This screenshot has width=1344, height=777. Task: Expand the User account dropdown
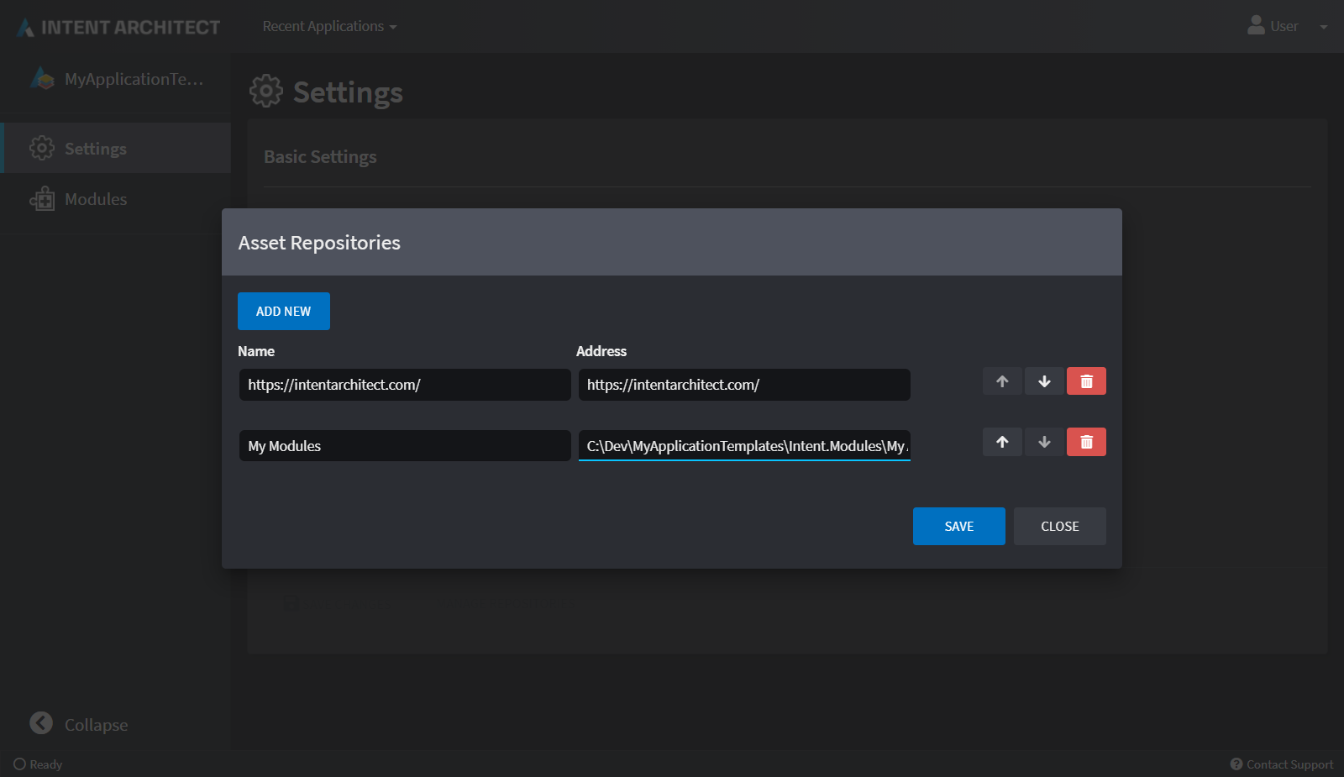[x=1324, y=26]
